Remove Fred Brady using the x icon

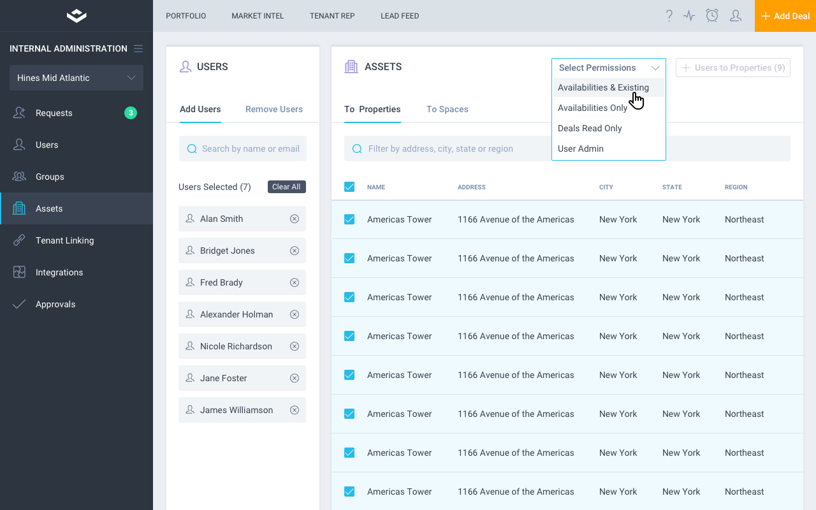(295, 282)
